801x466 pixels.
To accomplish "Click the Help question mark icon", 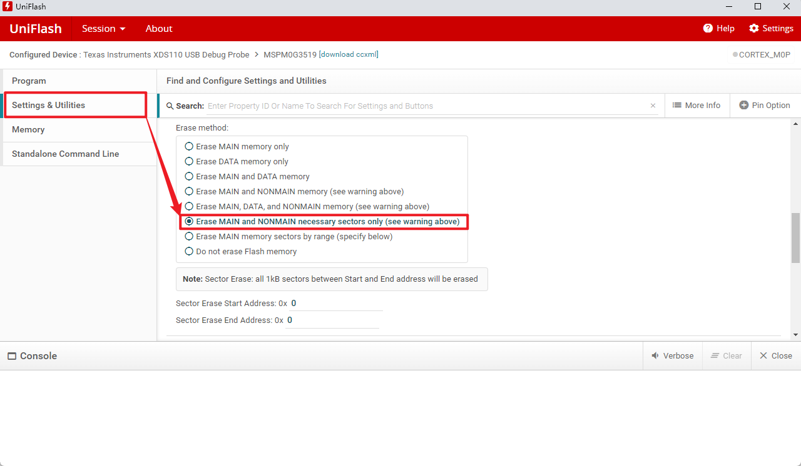I will point(708,28).
